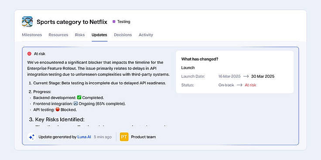Click the Current Stage list item
The image size is (321, 160).
pos(97,83)
